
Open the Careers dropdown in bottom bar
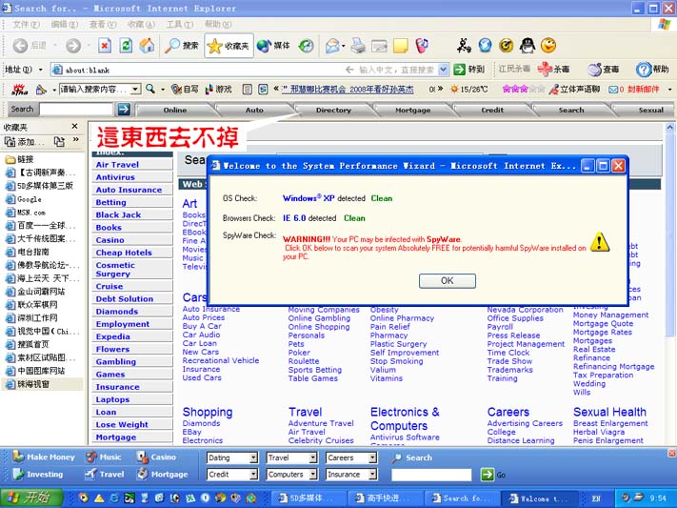(351, 457)
